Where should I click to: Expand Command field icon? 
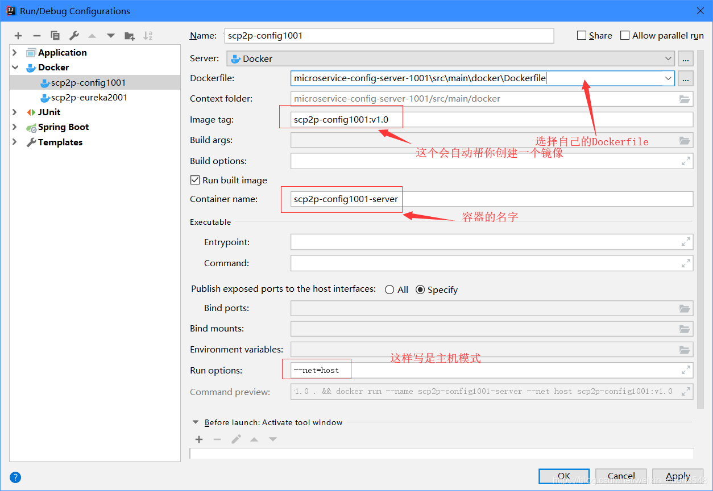coord(686,263)
